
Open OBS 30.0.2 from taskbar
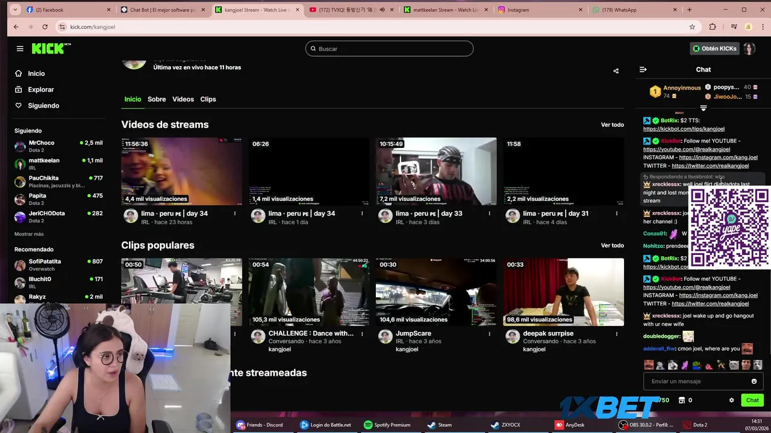646,425
